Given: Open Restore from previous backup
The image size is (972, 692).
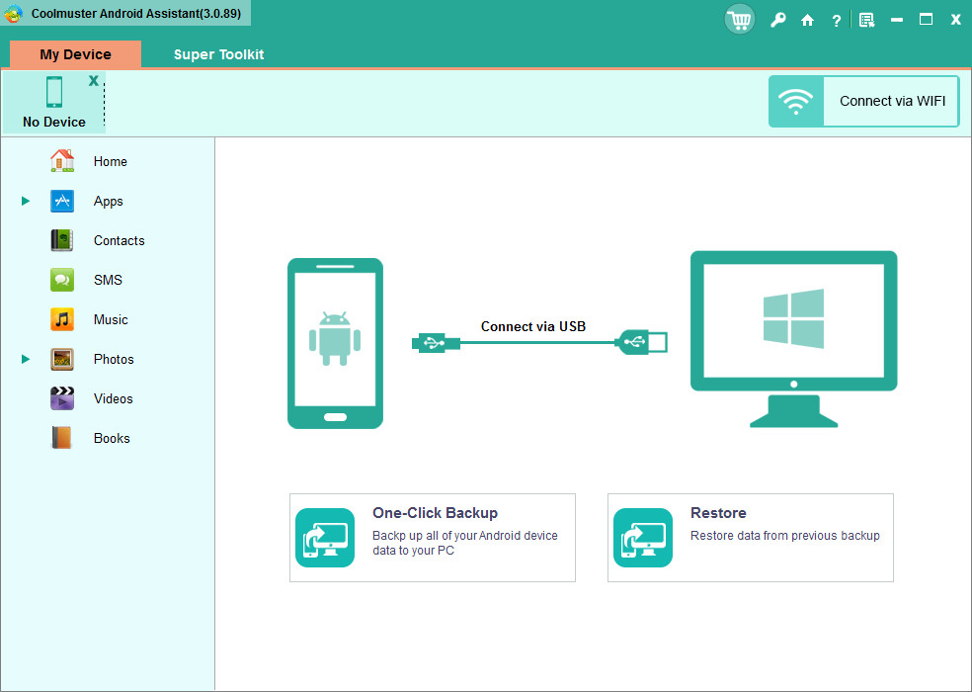Looking at the screenshot, I should point(751,538).
